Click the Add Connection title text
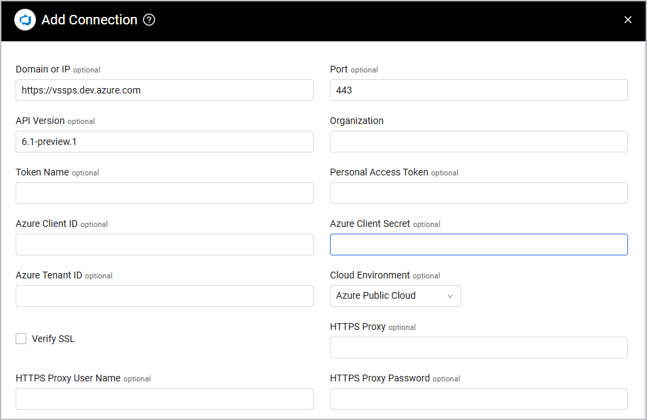 click(89, 20)
